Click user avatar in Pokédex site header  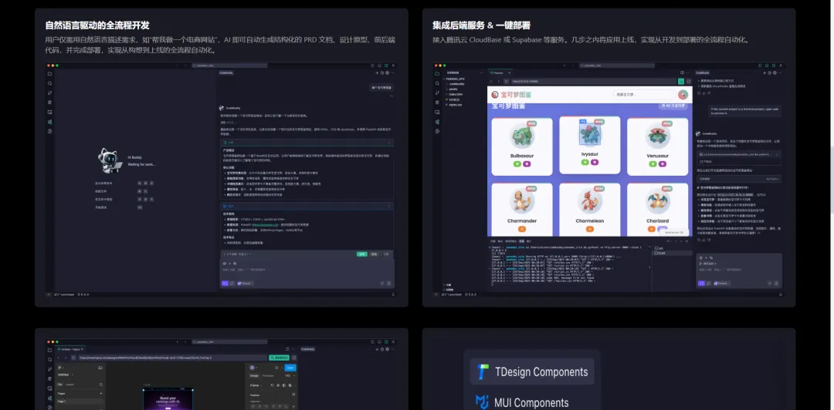683,95
